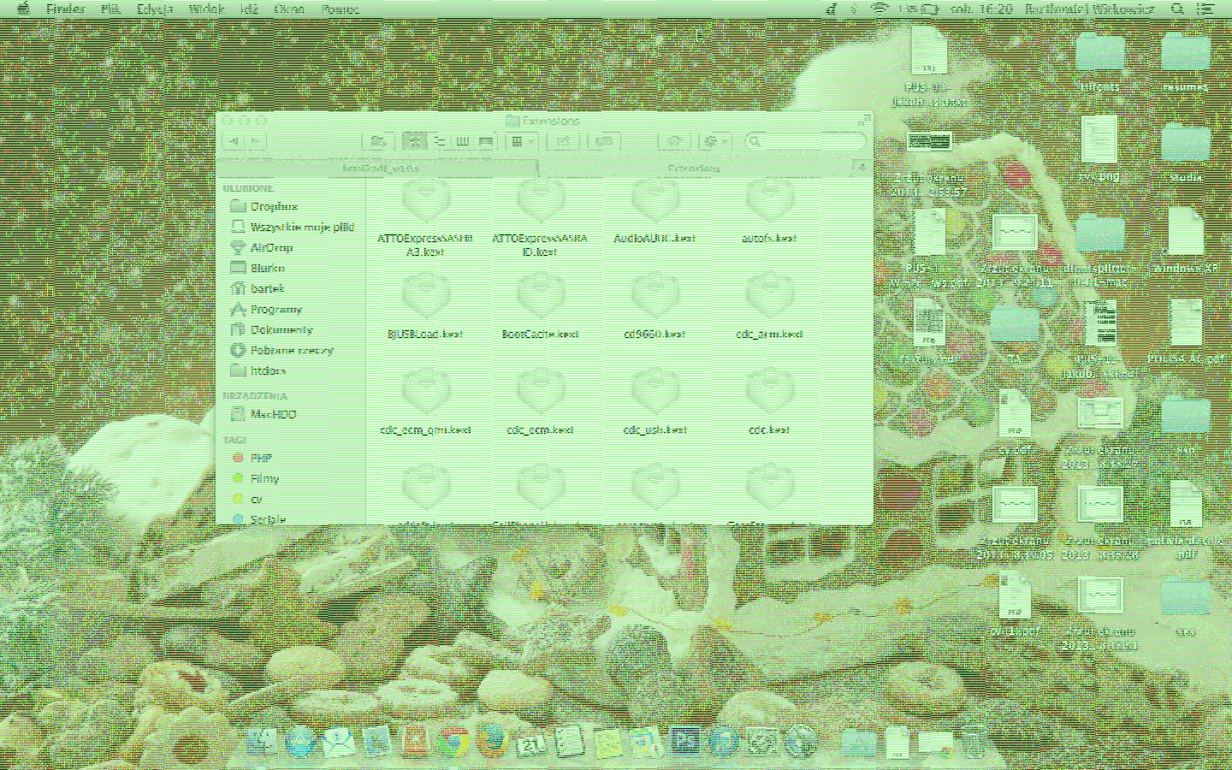Click the Quick Look eye icon
Viewport: 1232px width, 770px height.
click(x=675, y=141)
